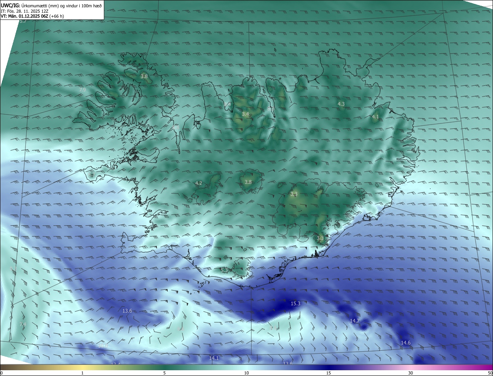Click the 4.3 value label
493x376 pixels.
click(341, 104)
